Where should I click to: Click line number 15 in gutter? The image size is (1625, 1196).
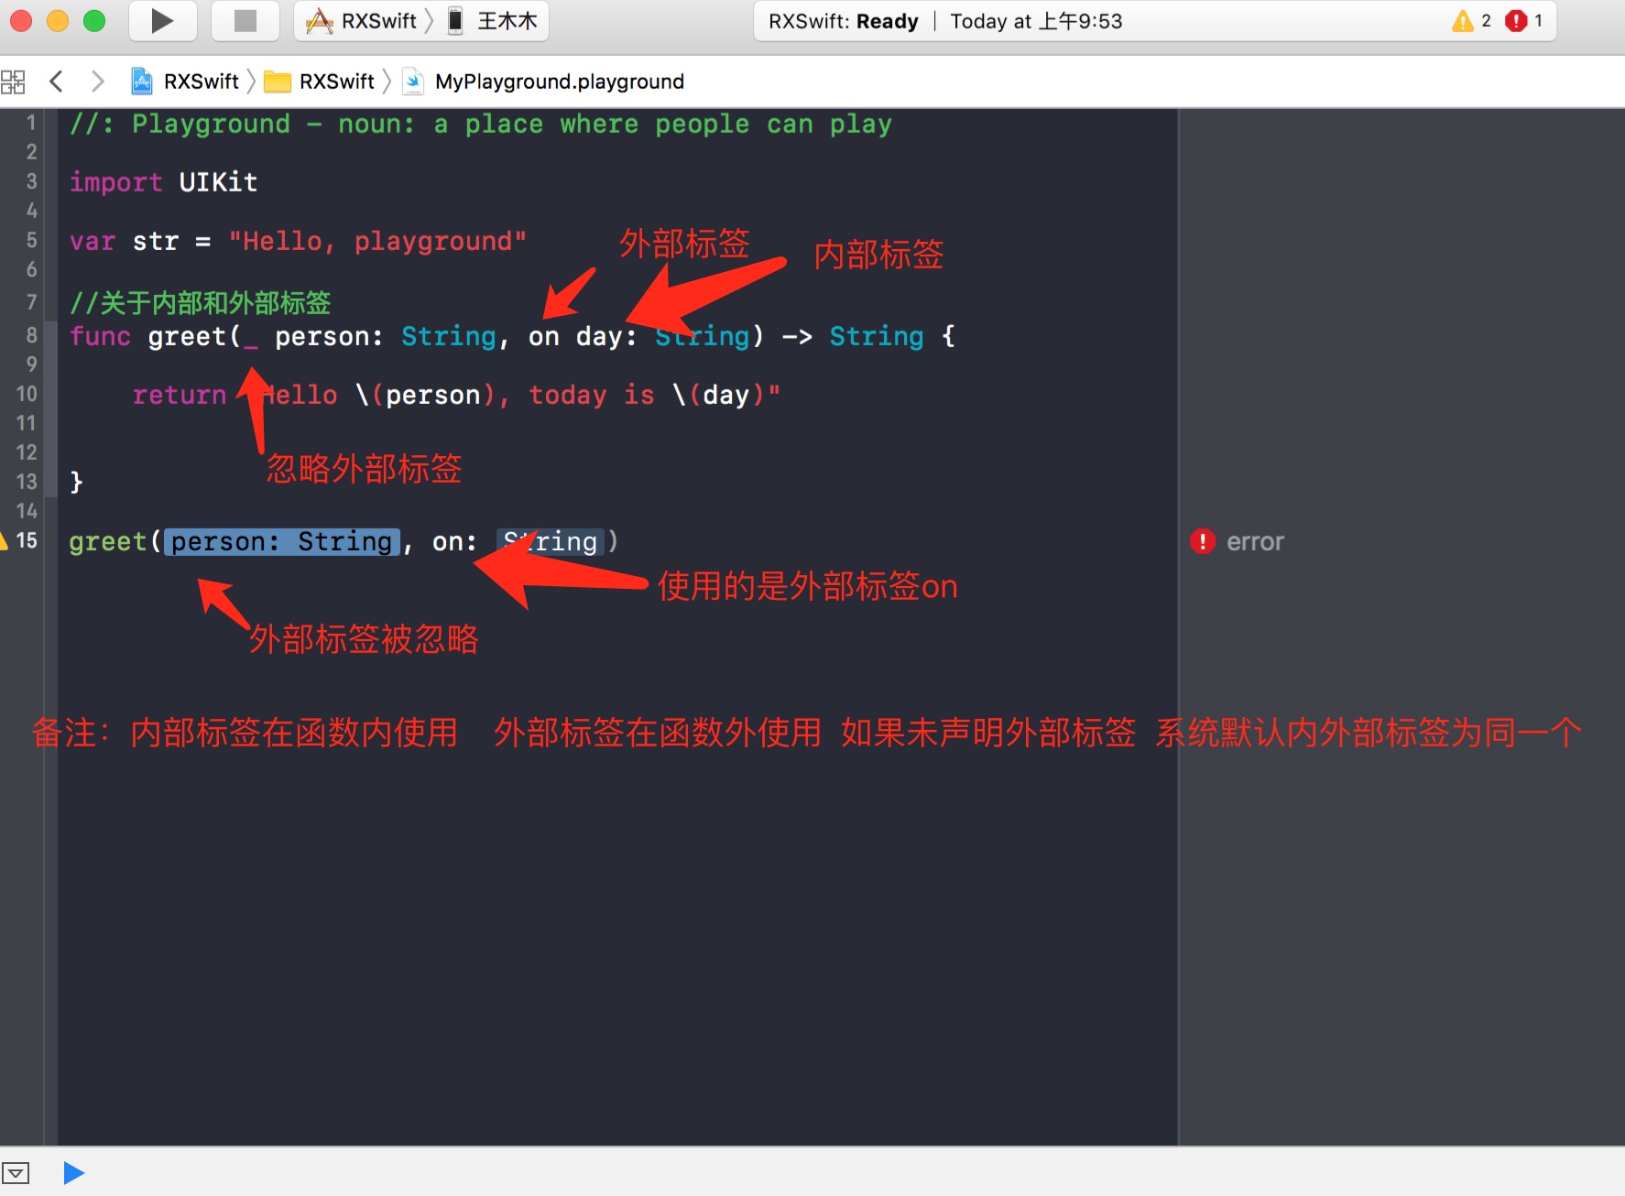[x=27, y=540]
